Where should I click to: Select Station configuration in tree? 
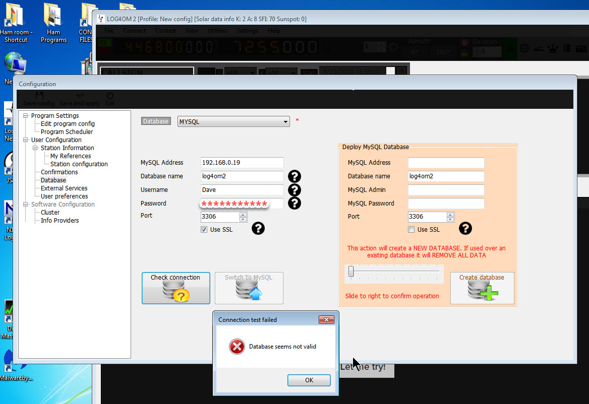79,164
